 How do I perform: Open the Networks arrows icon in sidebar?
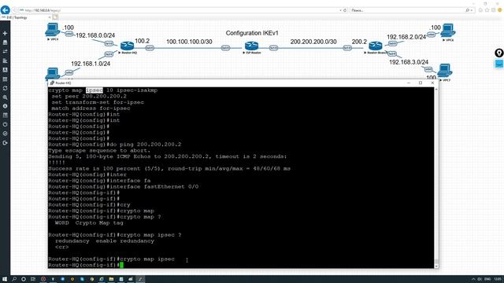(x=5, y=51)
